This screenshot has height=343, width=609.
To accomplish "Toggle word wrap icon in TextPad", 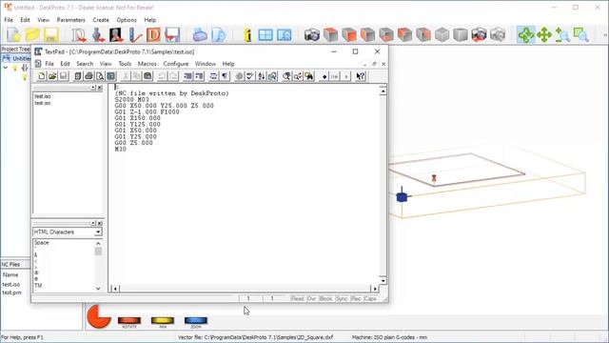I will (213, 76).
